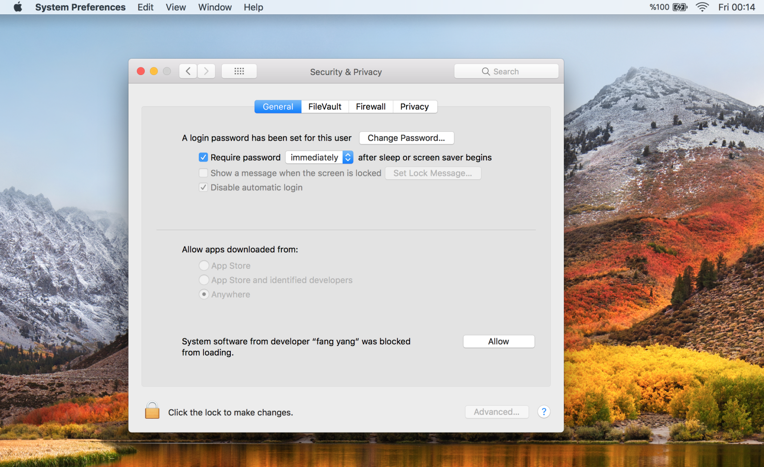764x467 pixels.
Task: Click the 'Allow apps downloaded from:' label
Action: point(240,250)
